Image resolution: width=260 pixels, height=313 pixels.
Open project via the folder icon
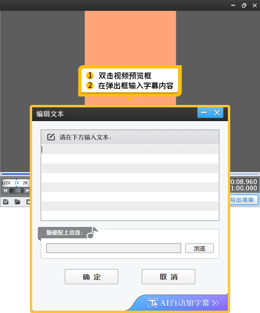tap(17, 202)
